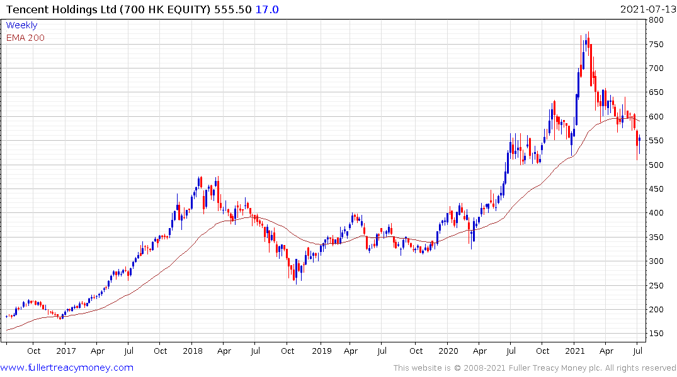The image size is (677, 377).
Task: Select the 200 price axis label
Action: (x=656, y=309)
